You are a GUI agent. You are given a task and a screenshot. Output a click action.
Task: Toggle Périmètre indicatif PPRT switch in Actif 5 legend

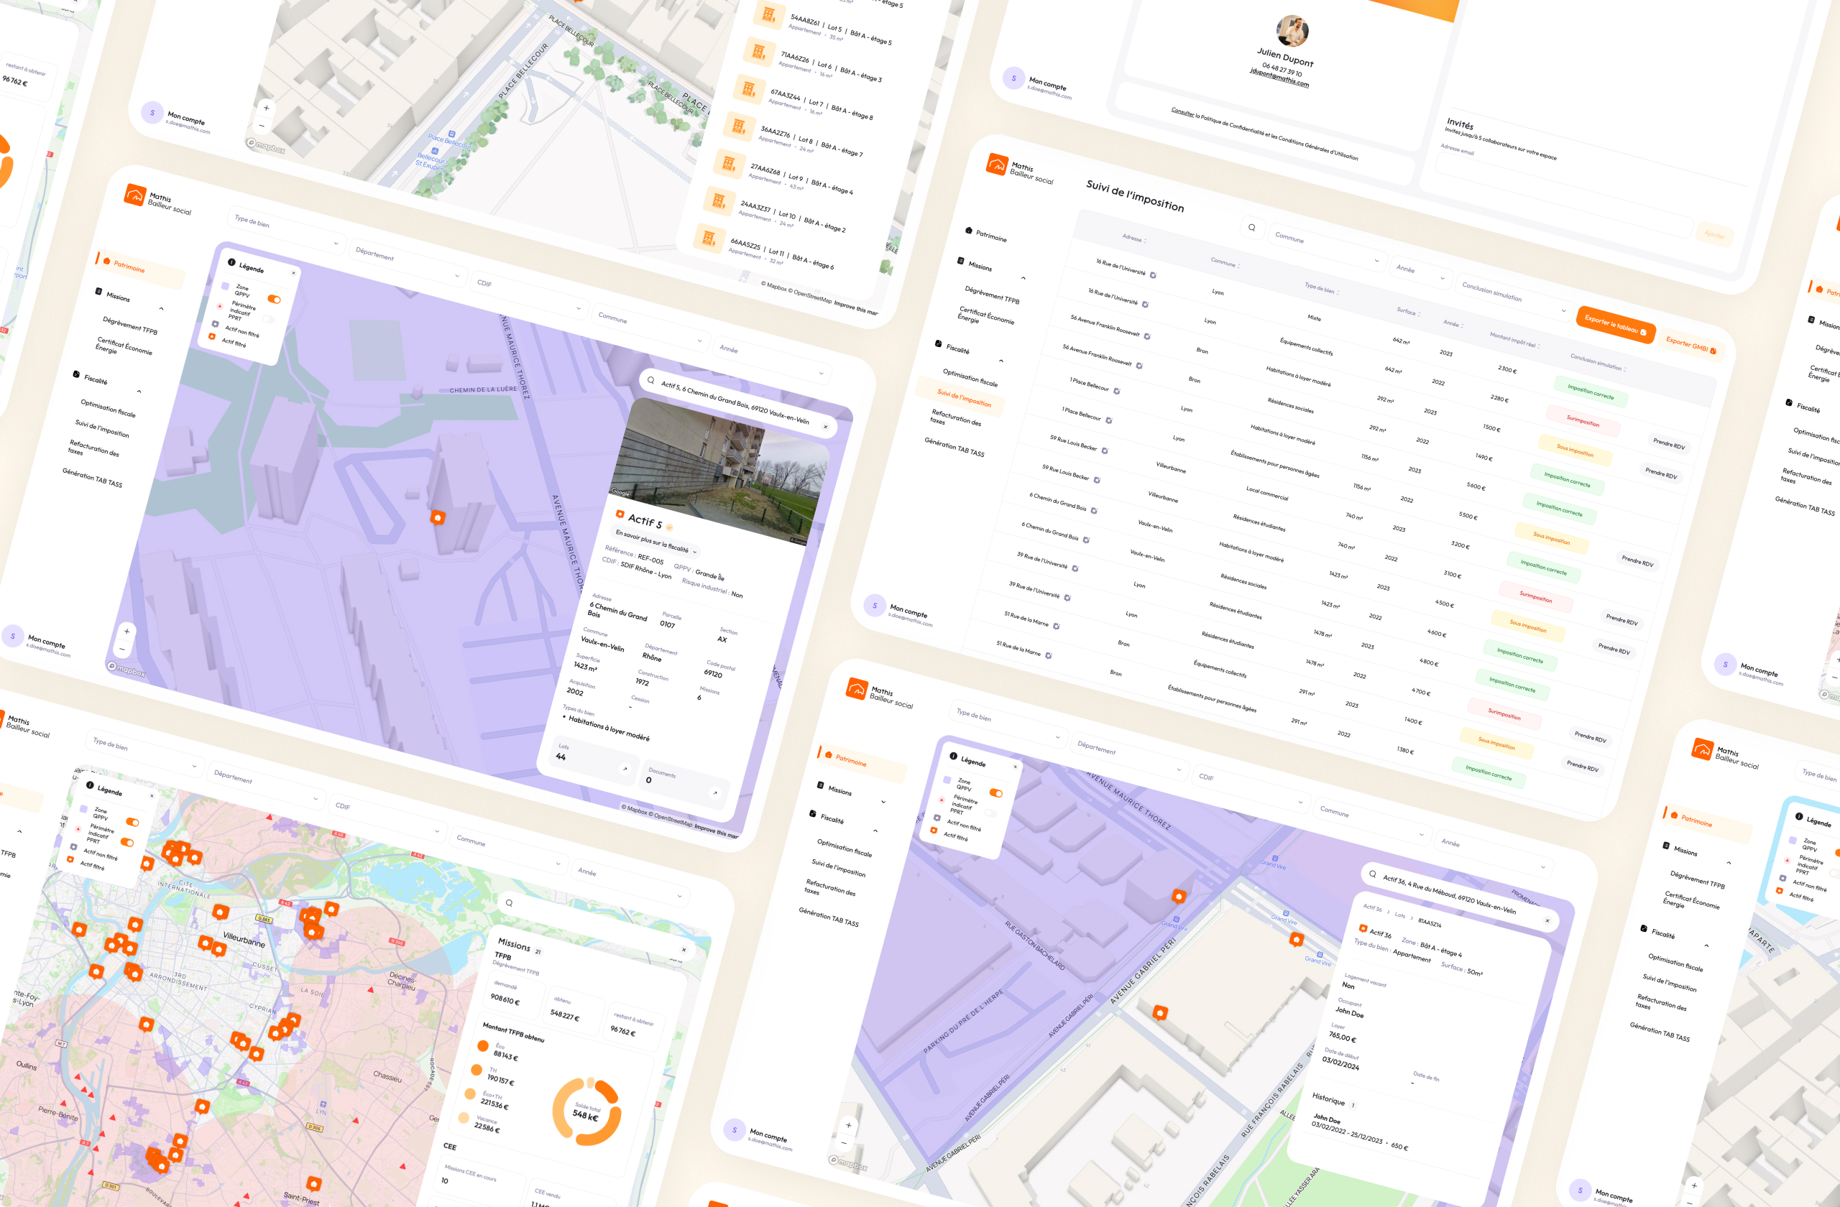(x=268, y=318)
